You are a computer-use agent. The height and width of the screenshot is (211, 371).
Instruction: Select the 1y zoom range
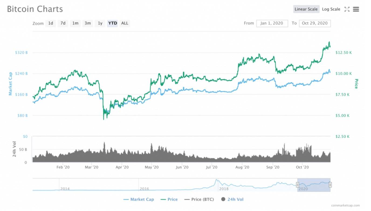(x=100, y=23)
